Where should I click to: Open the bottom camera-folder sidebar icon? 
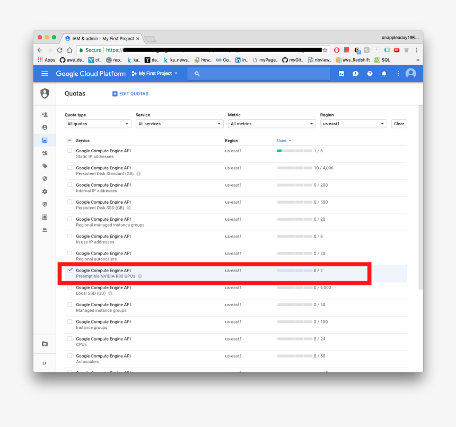pyautogui.click(x=45, y=344)
